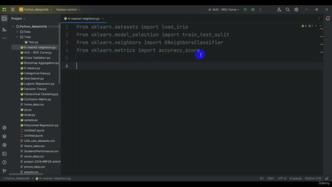Select home_data.csv file
The image size is (332, 187).
pos(34,104)
